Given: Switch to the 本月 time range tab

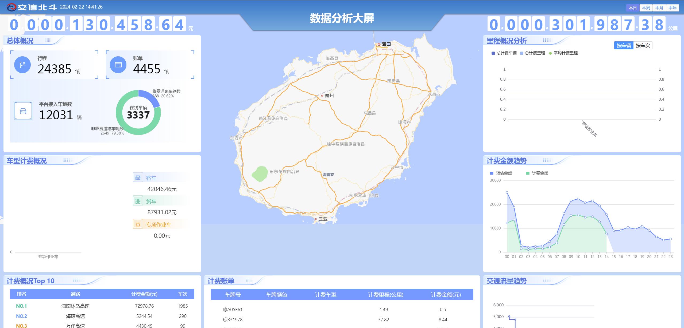Looking at the screenshot, I should coord(659,8).
